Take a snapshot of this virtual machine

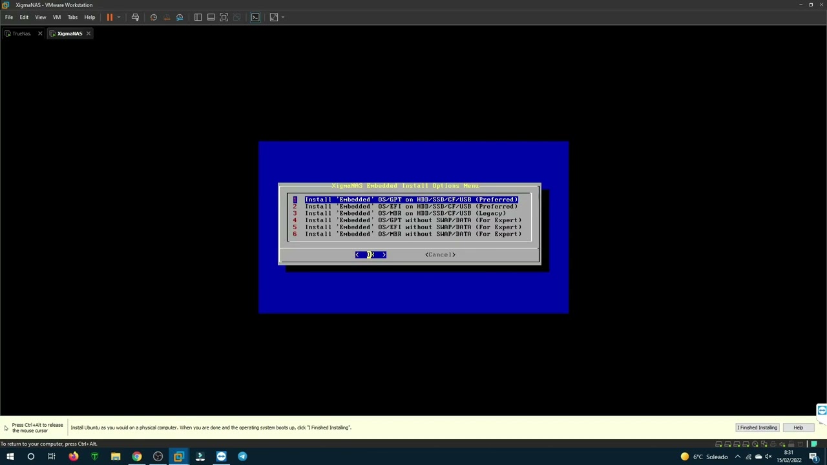click(154, 17)
